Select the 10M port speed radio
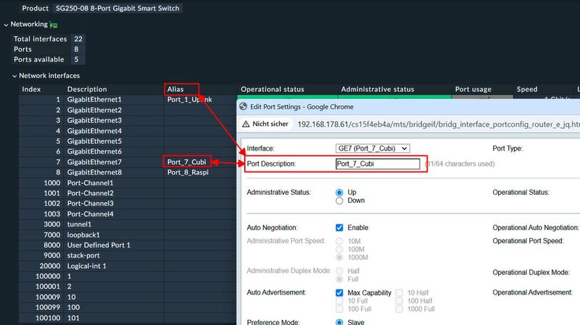580x325 pixels. click(x=339, y=241)
